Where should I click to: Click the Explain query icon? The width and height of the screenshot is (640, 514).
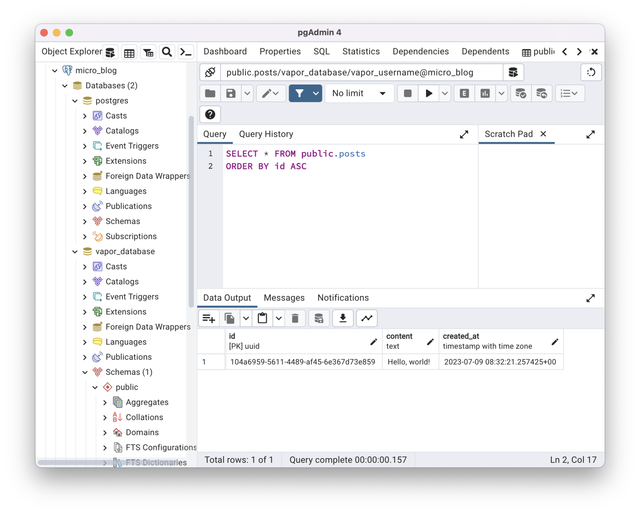(x=464, y=94)
